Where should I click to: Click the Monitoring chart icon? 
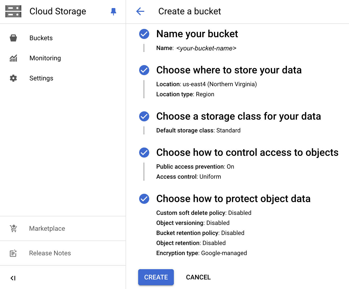pyautogui.click(x=13, y=58)
